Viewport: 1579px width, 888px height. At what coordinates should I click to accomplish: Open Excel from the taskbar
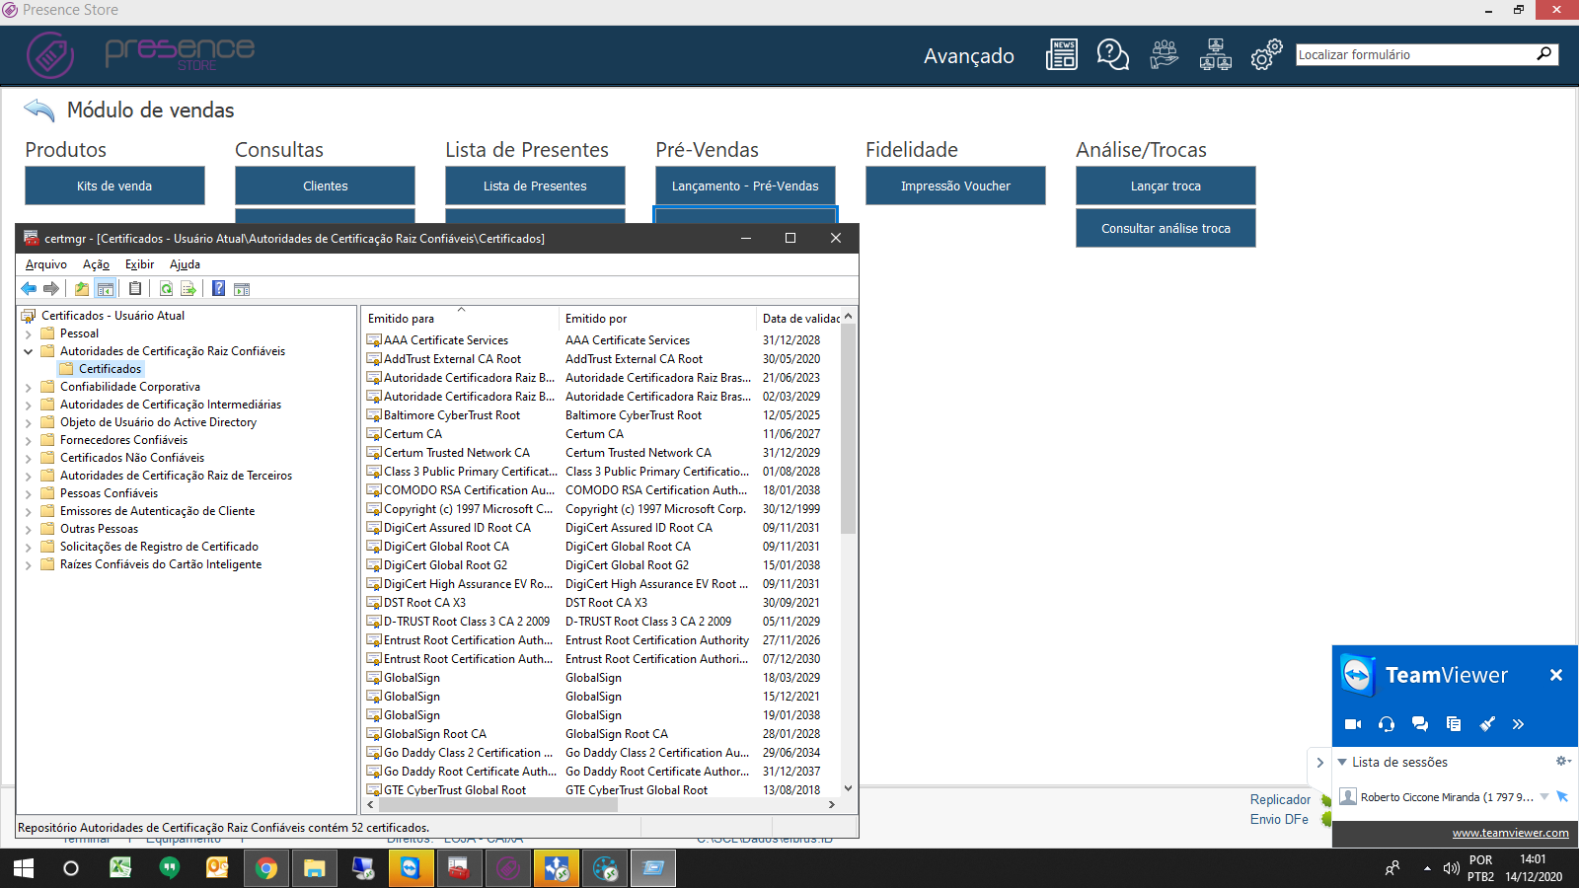click(x=120, y=868)
